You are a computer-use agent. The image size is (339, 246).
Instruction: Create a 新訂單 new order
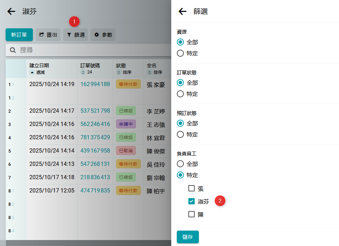[x=19, y=35]
